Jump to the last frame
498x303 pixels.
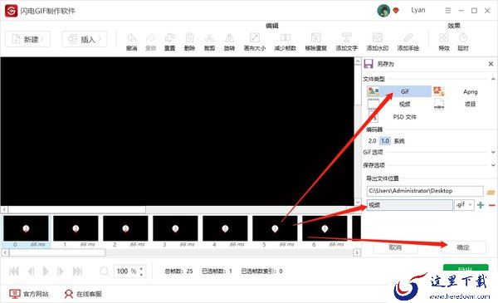[x=77, y=271]
